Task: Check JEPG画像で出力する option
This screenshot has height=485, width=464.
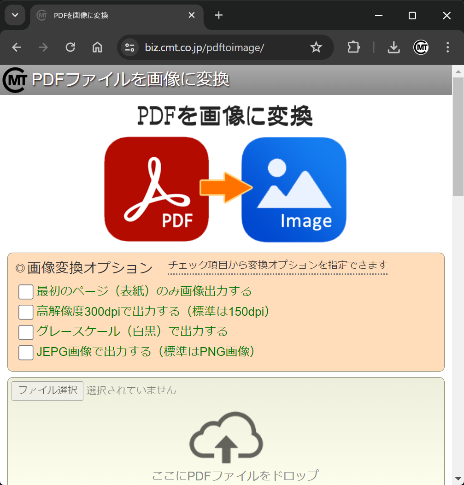Action: click(26, 353)
